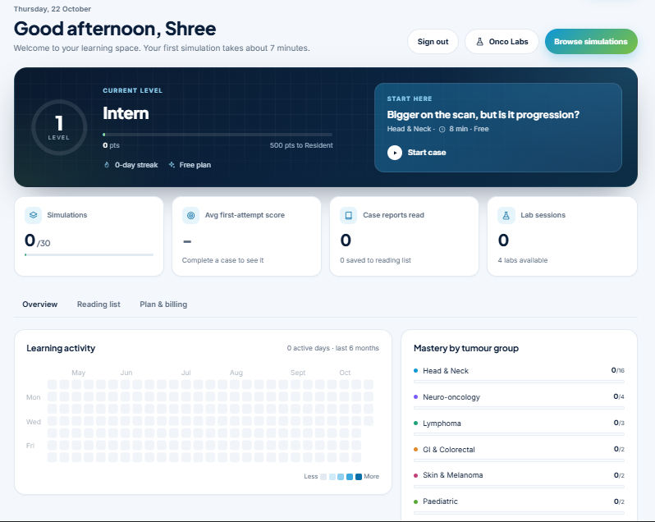The width and height of the screenshot is (655, 522).
Task: Click '4 labs available' text
Action: [x=523, y=260]
